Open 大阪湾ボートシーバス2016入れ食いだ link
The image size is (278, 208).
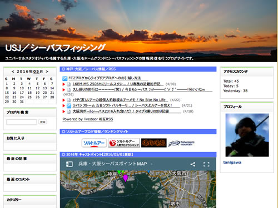pyautogui.click(x=121, y=111)
